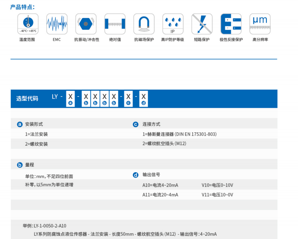298x239 pixels.
Task: Select the high IP protection water-drop icon
Action: (173, 24)
